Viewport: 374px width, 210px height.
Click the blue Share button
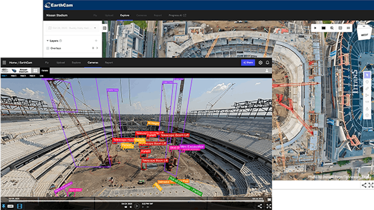(x=248, y=63)
